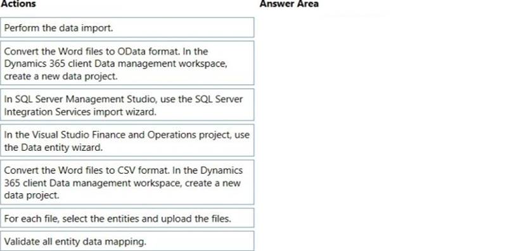Click the Answer Area heading
Screen dimensions: 514x251
(289, 4)
